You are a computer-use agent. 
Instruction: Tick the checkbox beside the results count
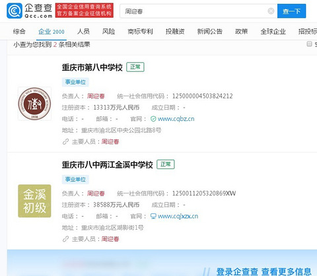[x=309, y=44]
